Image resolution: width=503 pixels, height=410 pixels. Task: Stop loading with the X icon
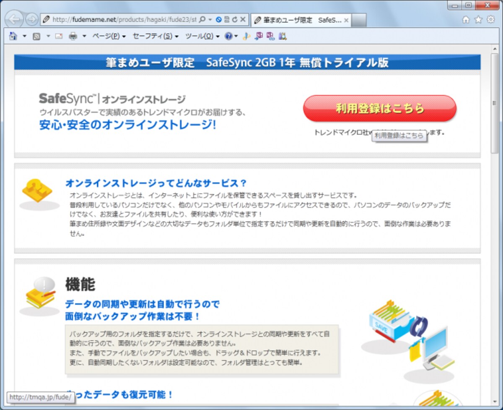[x=243, y=20]
